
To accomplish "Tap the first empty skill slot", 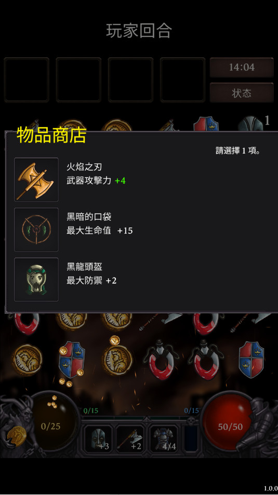I will click(x=27, y=80).
